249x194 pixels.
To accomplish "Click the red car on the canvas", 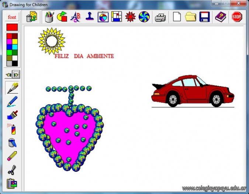I will (x=192, y=91).
